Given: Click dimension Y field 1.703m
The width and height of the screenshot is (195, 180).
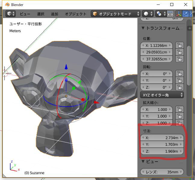Looking at the screenshot, I should pyautogui.click(x=162, y=145).
